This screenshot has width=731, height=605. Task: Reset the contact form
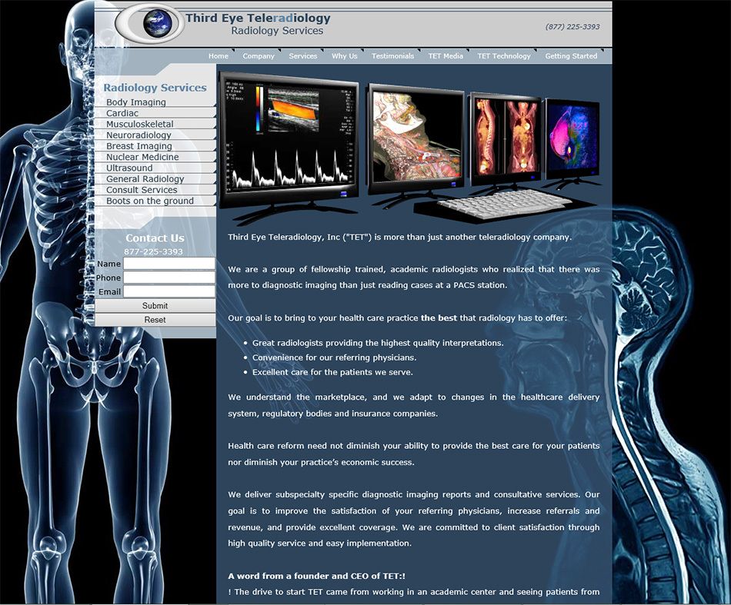tap(155, 320)
